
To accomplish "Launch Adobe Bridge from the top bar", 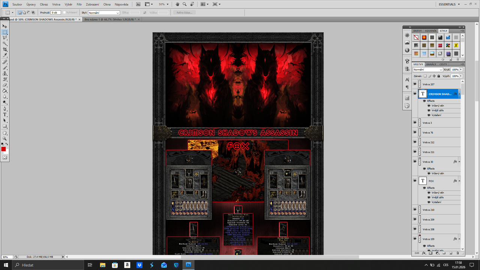I will point(138,4).
